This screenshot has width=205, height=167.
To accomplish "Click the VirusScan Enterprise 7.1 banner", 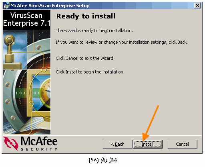I will point(27,20).
